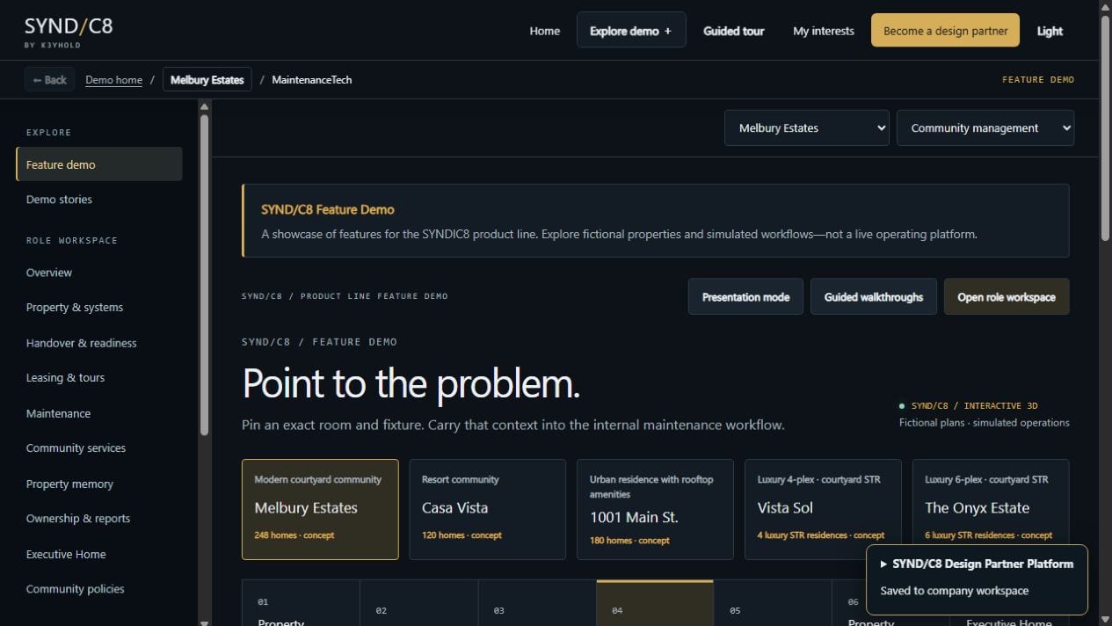Open the Melbury Estates property dropdown
The width and height of the screenshot is (1112, 626).
click(807, 128)
